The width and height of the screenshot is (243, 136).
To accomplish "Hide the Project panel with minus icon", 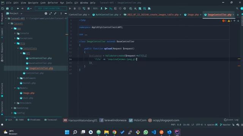I will pos(66,14).
